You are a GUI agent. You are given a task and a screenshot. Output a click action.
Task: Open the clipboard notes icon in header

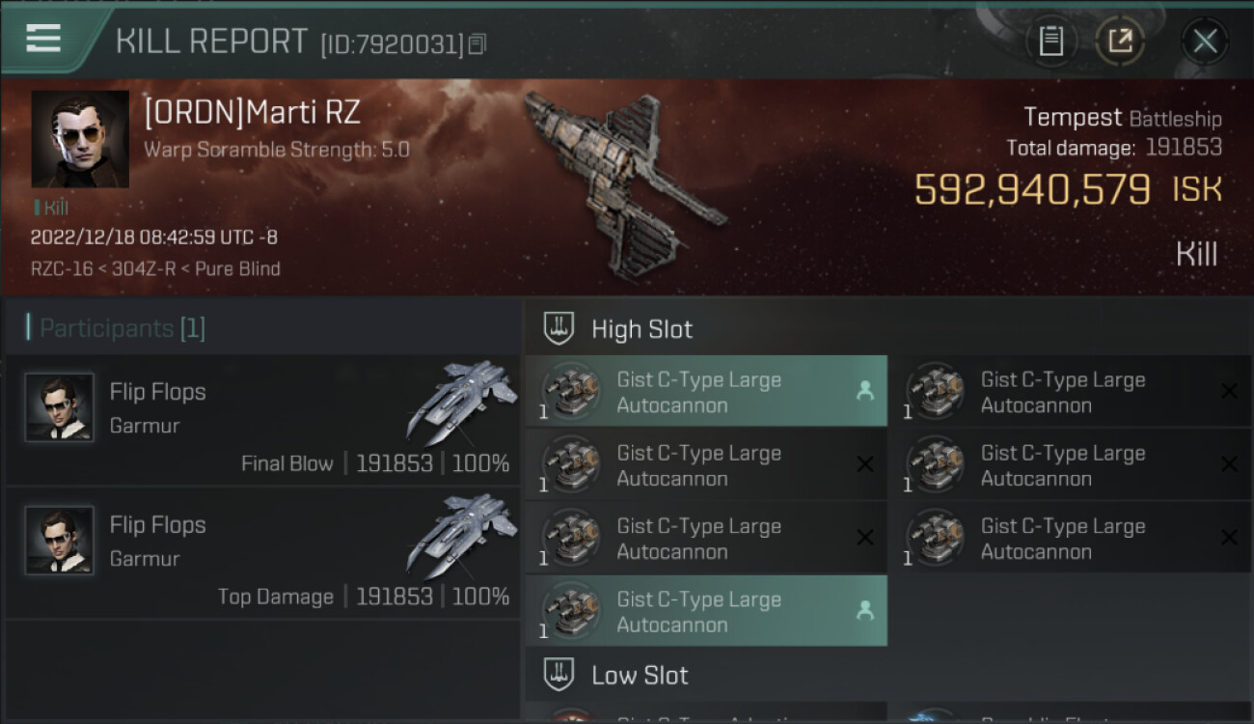click(1050, 41)
